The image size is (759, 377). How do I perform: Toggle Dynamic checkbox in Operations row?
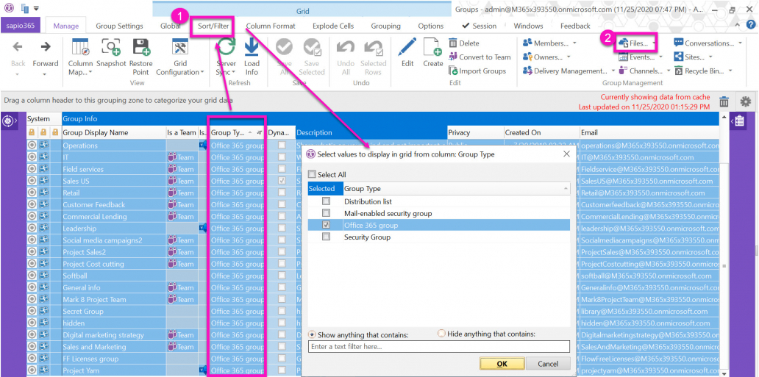coord(282,146)
